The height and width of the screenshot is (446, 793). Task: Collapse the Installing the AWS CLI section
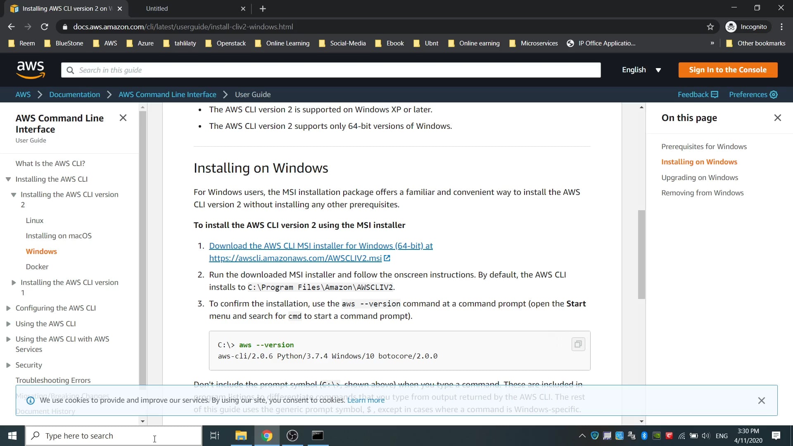(x=8, y=179)
